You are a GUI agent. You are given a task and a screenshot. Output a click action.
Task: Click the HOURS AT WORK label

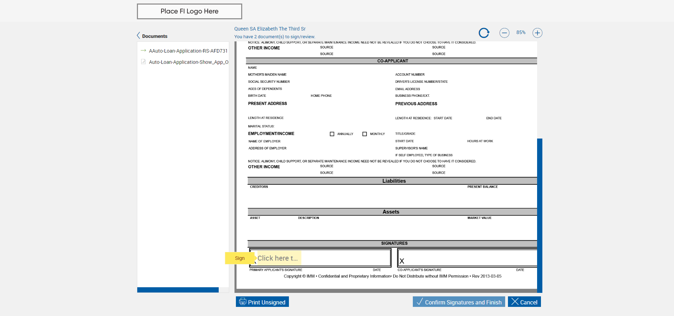tap(480, 141)
